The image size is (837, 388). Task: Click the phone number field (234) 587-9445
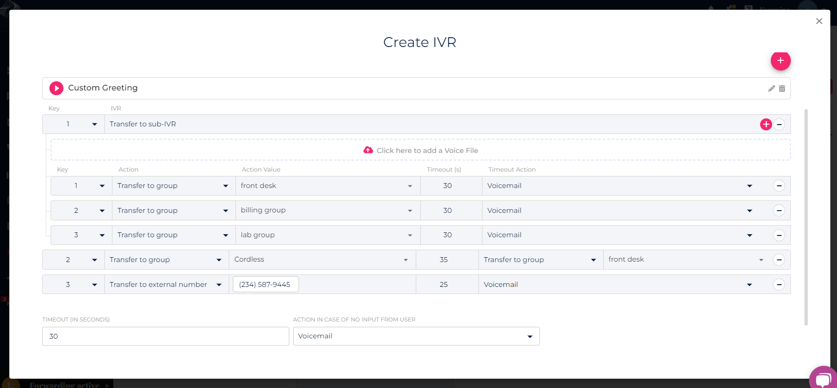[x=265, y=285]
